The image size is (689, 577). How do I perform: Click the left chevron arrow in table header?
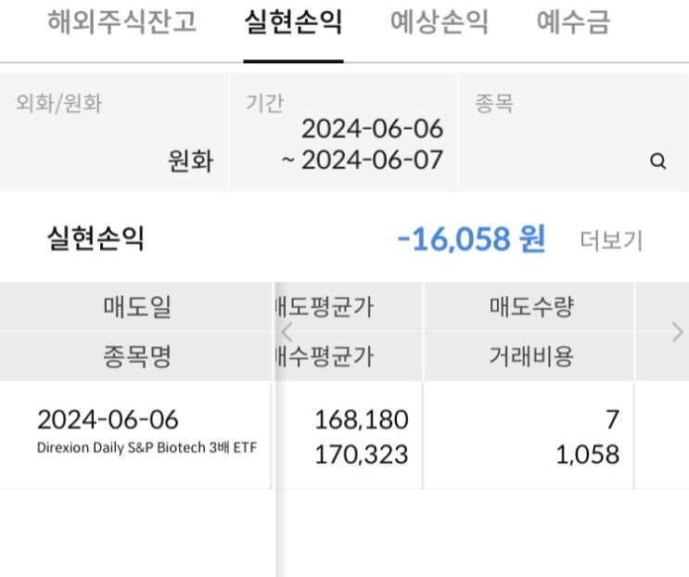(x=287, y=331)
